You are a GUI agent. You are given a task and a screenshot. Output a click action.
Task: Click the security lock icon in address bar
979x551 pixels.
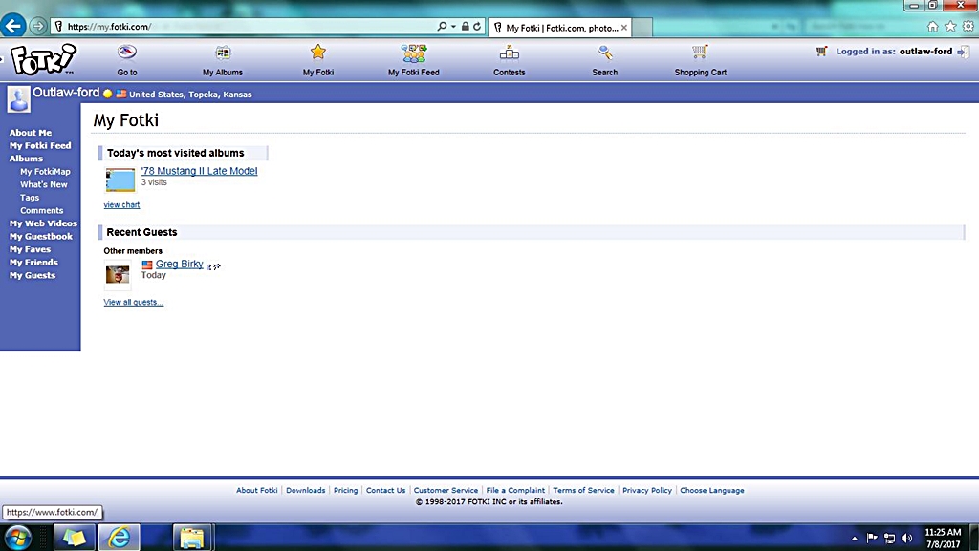click(466, 26)
